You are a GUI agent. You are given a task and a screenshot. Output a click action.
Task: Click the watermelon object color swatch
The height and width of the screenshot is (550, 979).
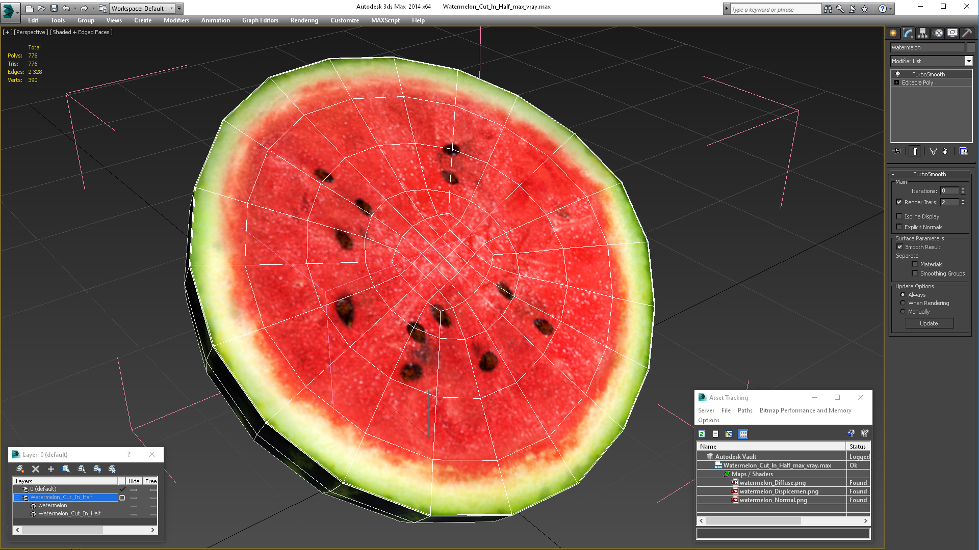(971, 47)
